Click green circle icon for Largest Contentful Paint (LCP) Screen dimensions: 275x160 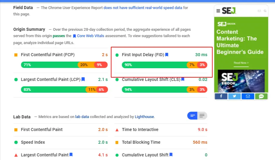(16, 80)
